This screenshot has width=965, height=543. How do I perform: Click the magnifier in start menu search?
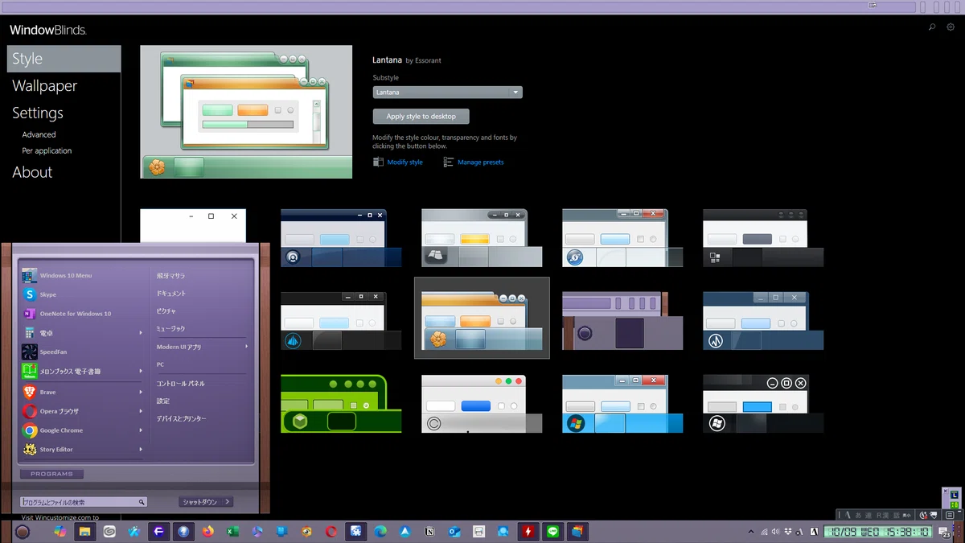(142, 502)
